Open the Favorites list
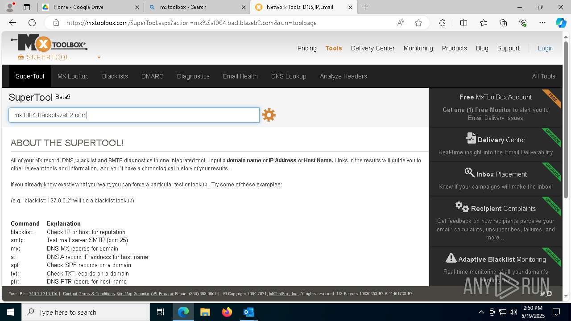571x321 pixels. [484, 23]
